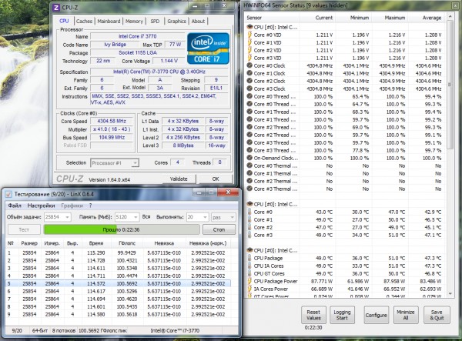
Task: Open the Memory tab
Action: point(134,22)
